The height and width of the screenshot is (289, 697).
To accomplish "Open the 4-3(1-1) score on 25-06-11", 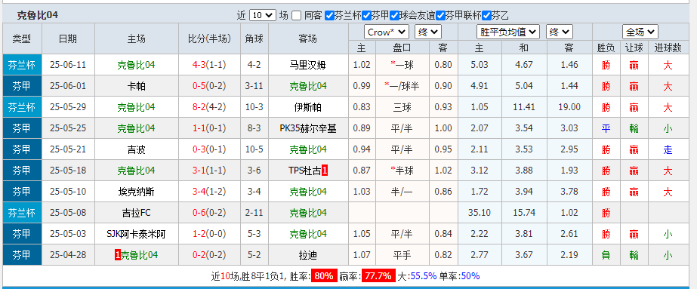I will pyautogui.click(x=209, y=65).
